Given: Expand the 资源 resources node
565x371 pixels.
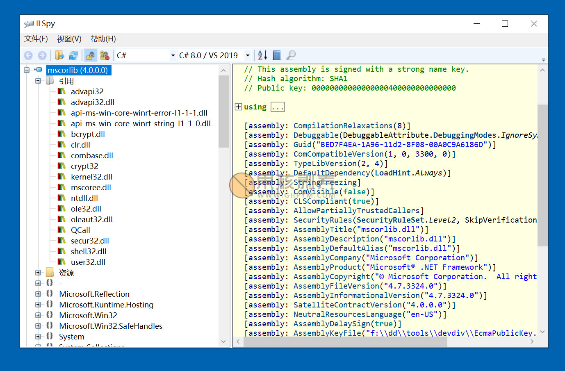Looking at the screenshot, I should pos(38,273).
